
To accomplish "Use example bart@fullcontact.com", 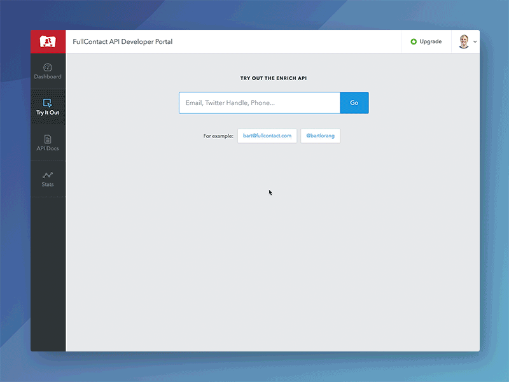I will pyautogui.click(x=267, y=136).
